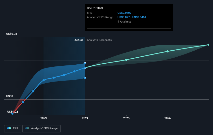
Task: Click the lowest negative EPS point near -US$0.02
Action: [12, 114]
